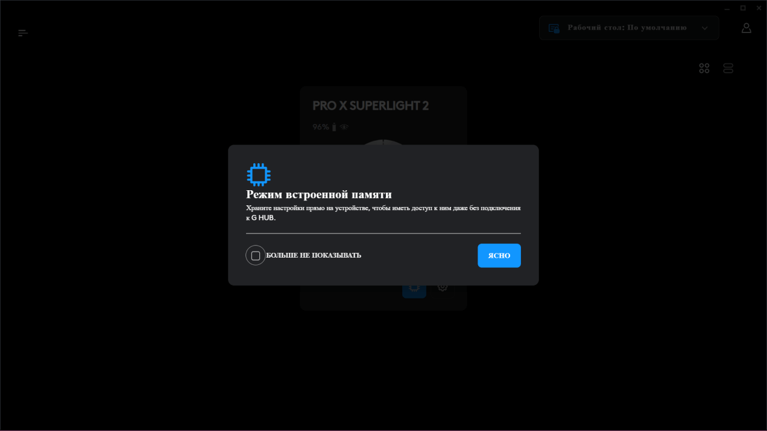
Task: Open device settings gear on mouse card
Action: [442, 287]
